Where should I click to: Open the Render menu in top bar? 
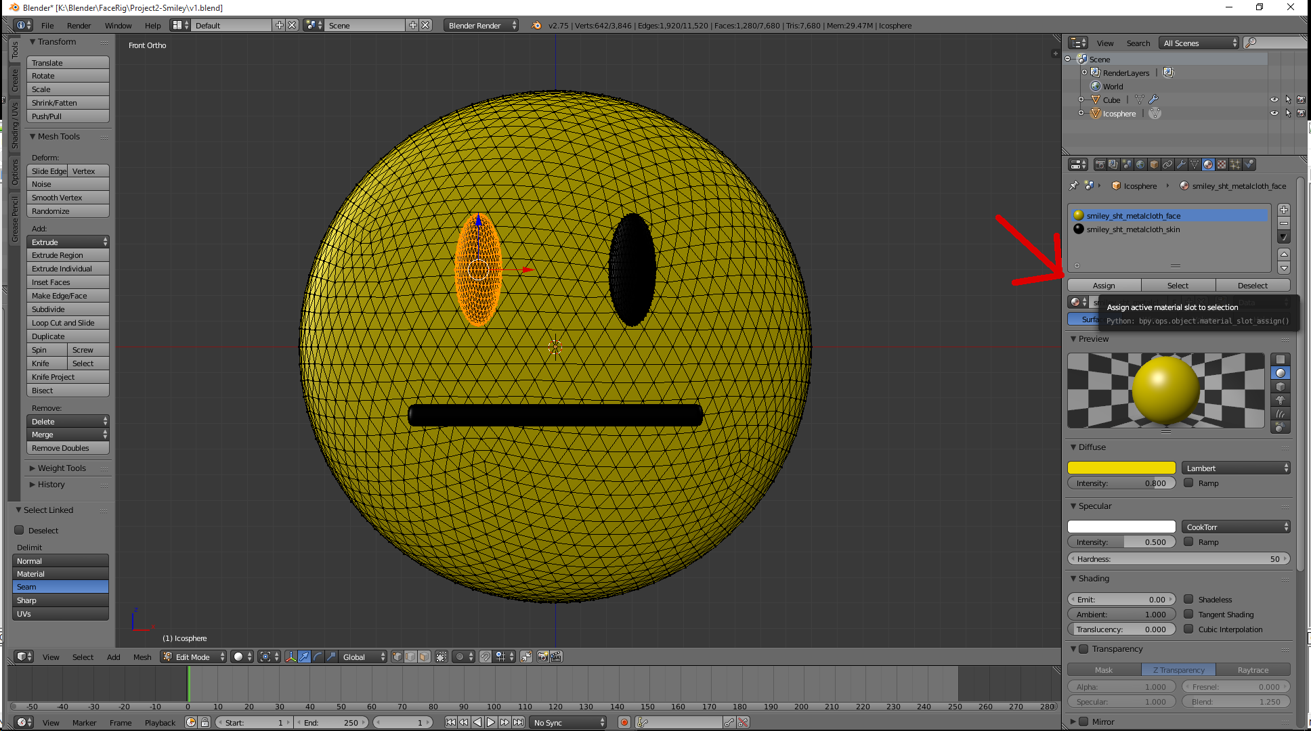79,26
